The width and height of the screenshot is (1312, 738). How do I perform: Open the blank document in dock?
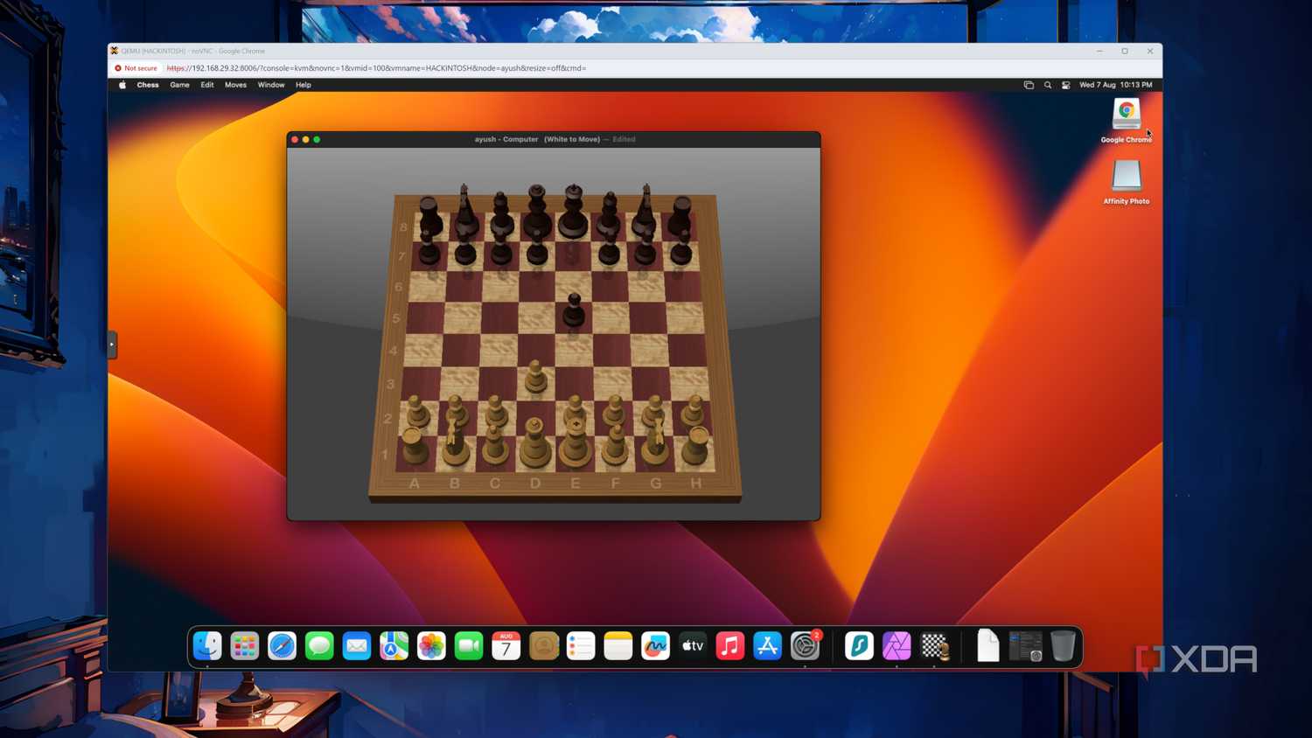pos(987,646)
